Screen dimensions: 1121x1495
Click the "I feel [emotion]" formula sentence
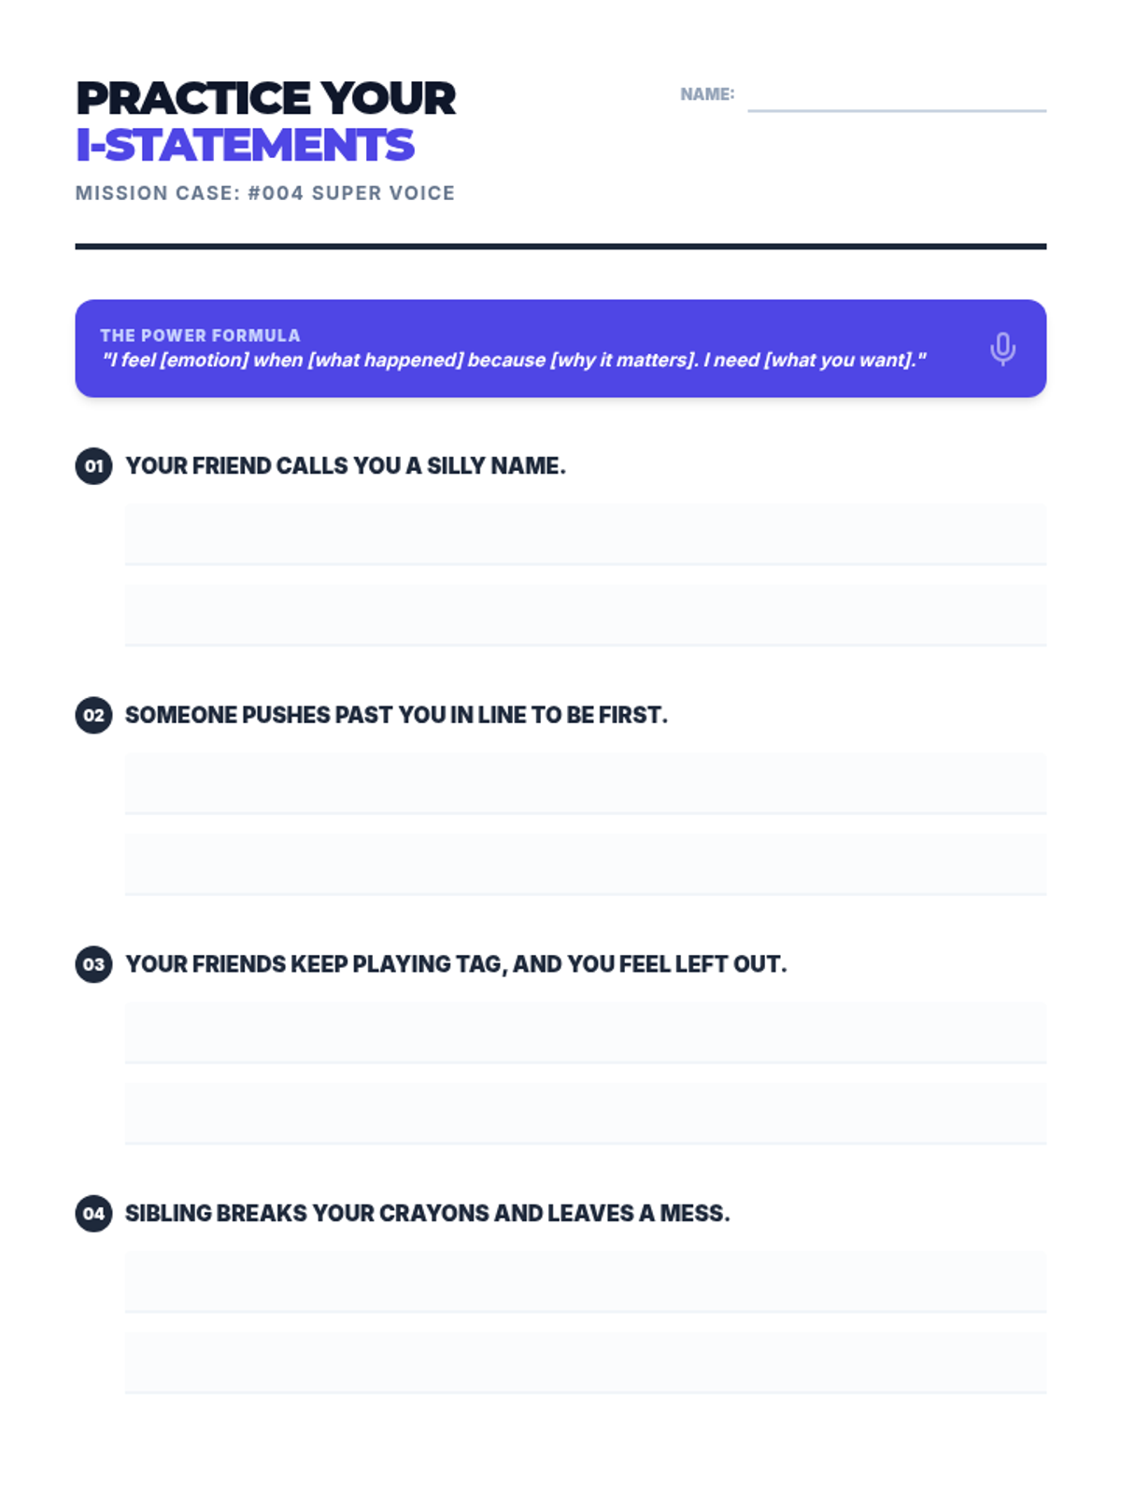[x=513, y=361]
